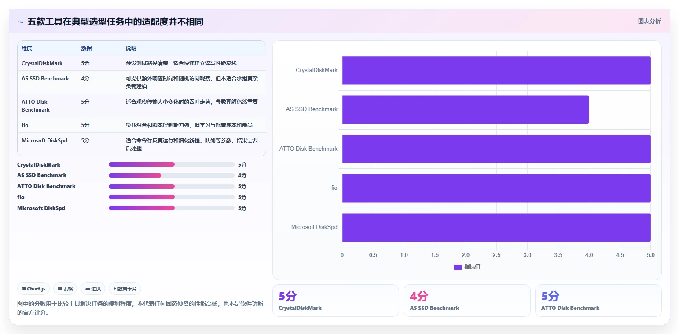
Task: Select the 表格 tag chip
Action: (65, 289)
